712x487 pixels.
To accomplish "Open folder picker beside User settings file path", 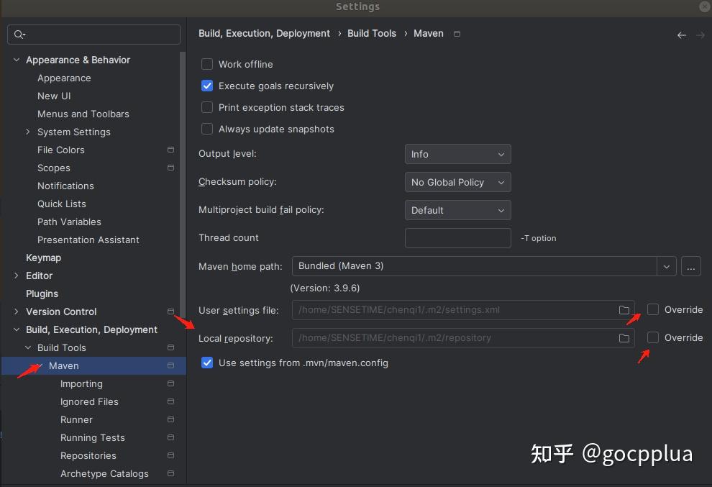I will 624,310.
